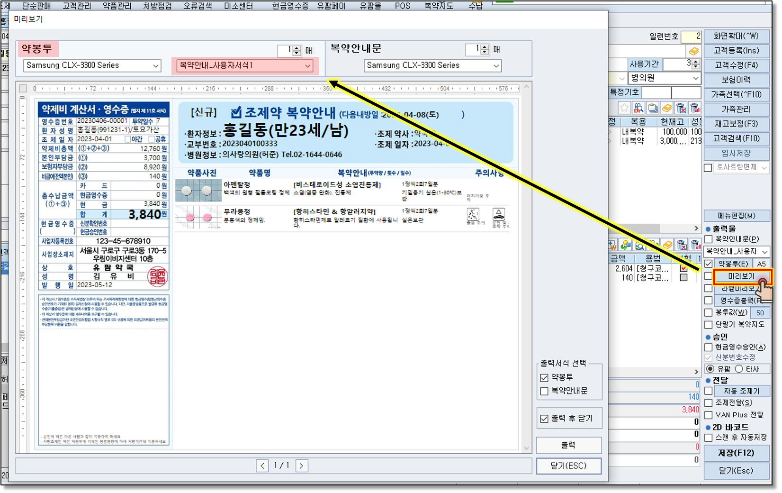This screenshot has height=493, width=782.
Task: Go to next preview page arrow
Action: (x=301, y=466)
